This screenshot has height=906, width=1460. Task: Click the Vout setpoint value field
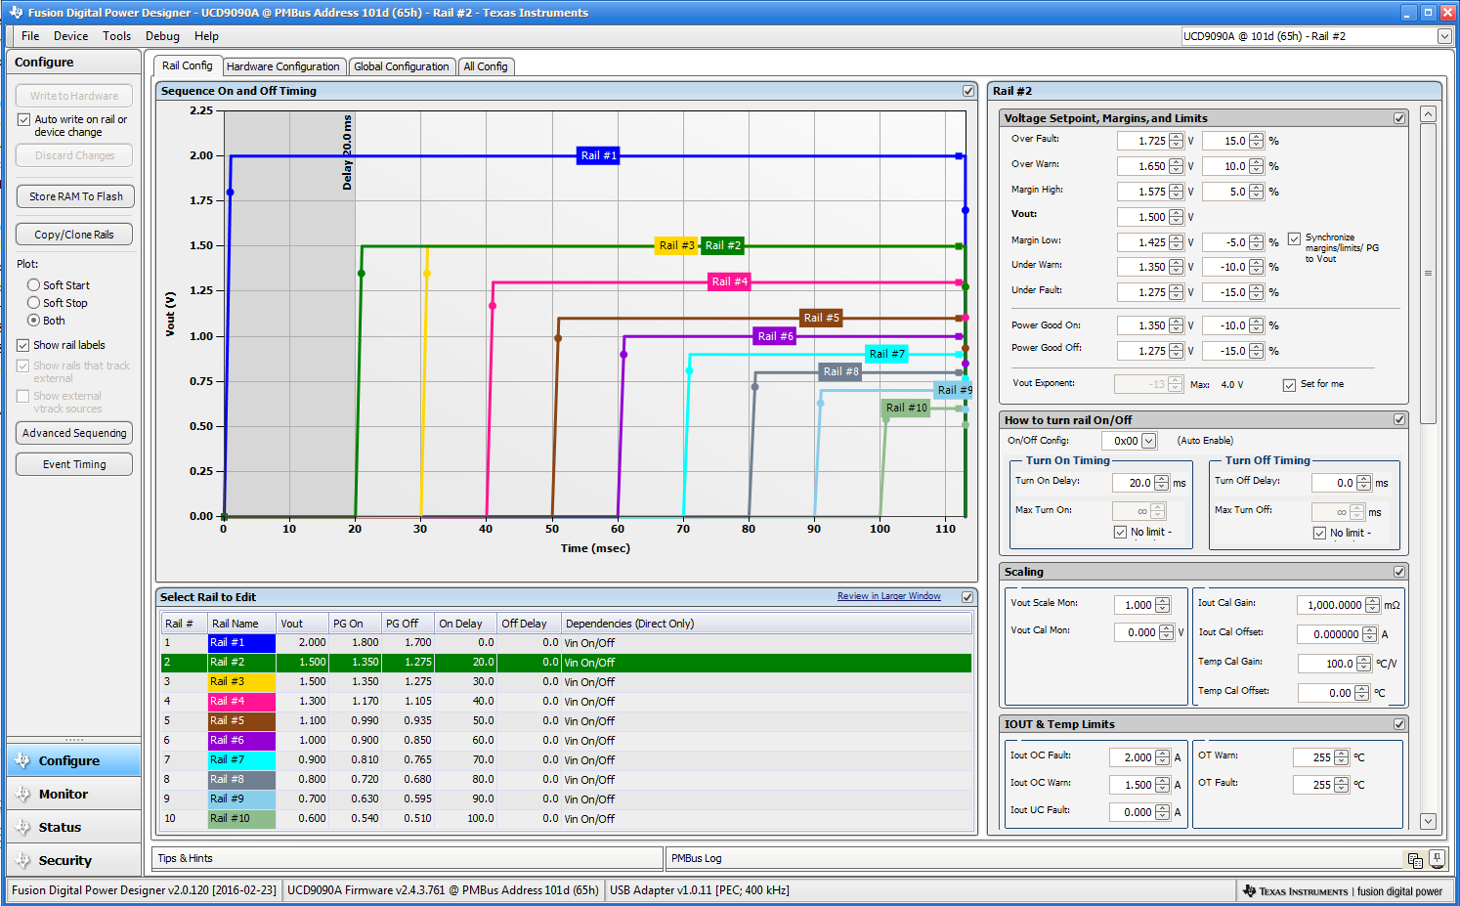(x=1142, y=217)
